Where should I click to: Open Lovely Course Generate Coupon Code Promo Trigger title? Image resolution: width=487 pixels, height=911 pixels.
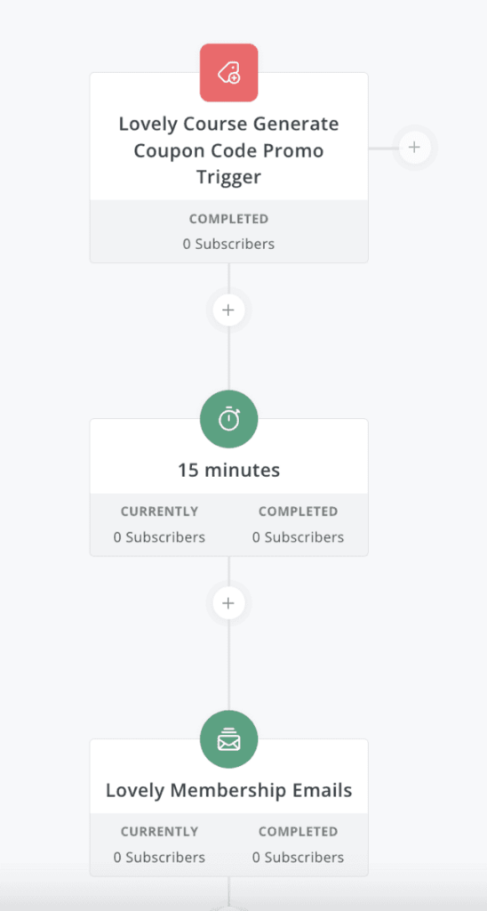[x=228, y=150]
